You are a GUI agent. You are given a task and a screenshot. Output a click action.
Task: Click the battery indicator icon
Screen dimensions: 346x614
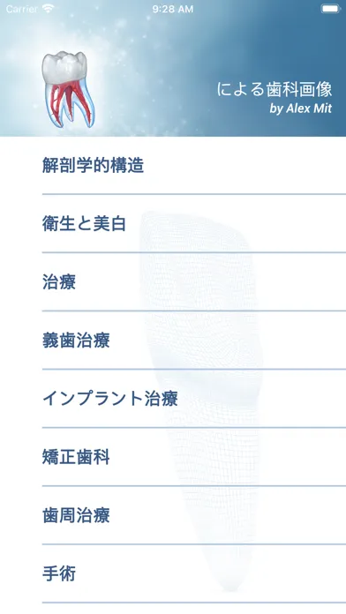[x=330, y=9]
